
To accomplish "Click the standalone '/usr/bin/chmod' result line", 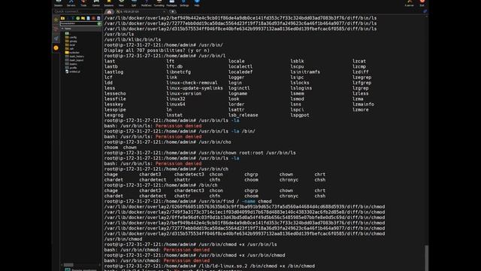I will (123, 239).
